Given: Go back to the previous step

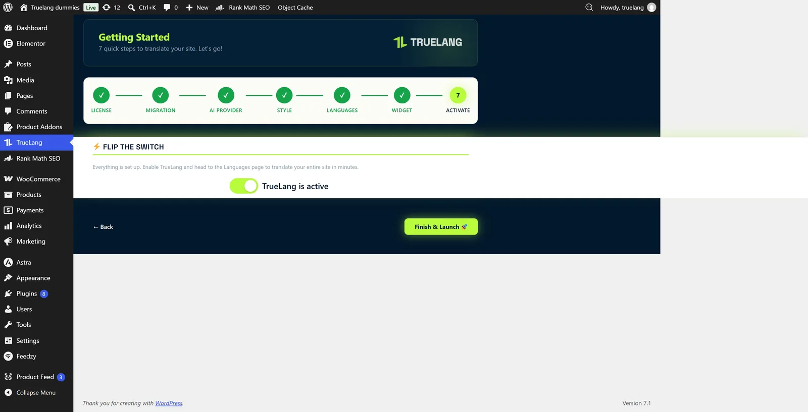Looking at the screenshot, I should [x=103, y=227].
